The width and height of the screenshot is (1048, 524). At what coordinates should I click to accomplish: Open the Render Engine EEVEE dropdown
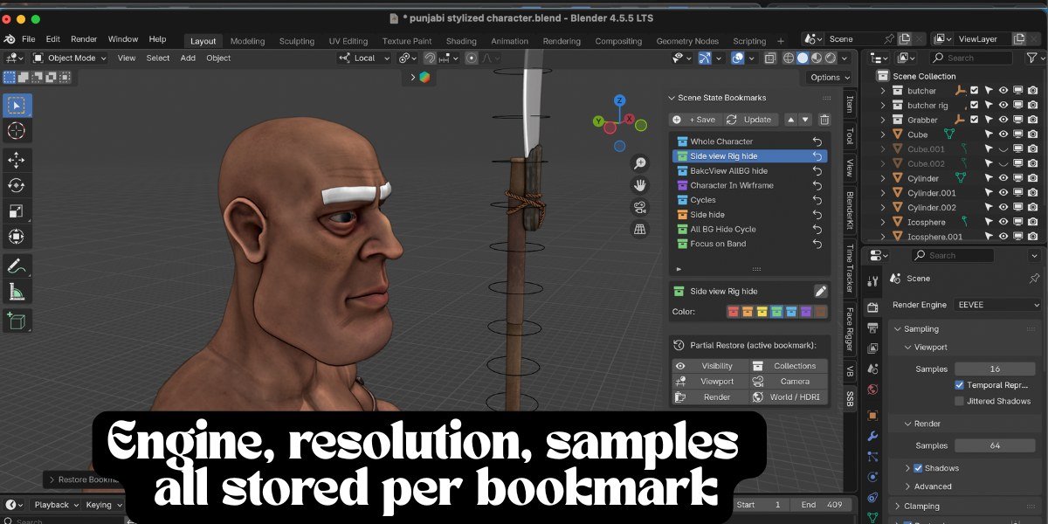(997, 305)
